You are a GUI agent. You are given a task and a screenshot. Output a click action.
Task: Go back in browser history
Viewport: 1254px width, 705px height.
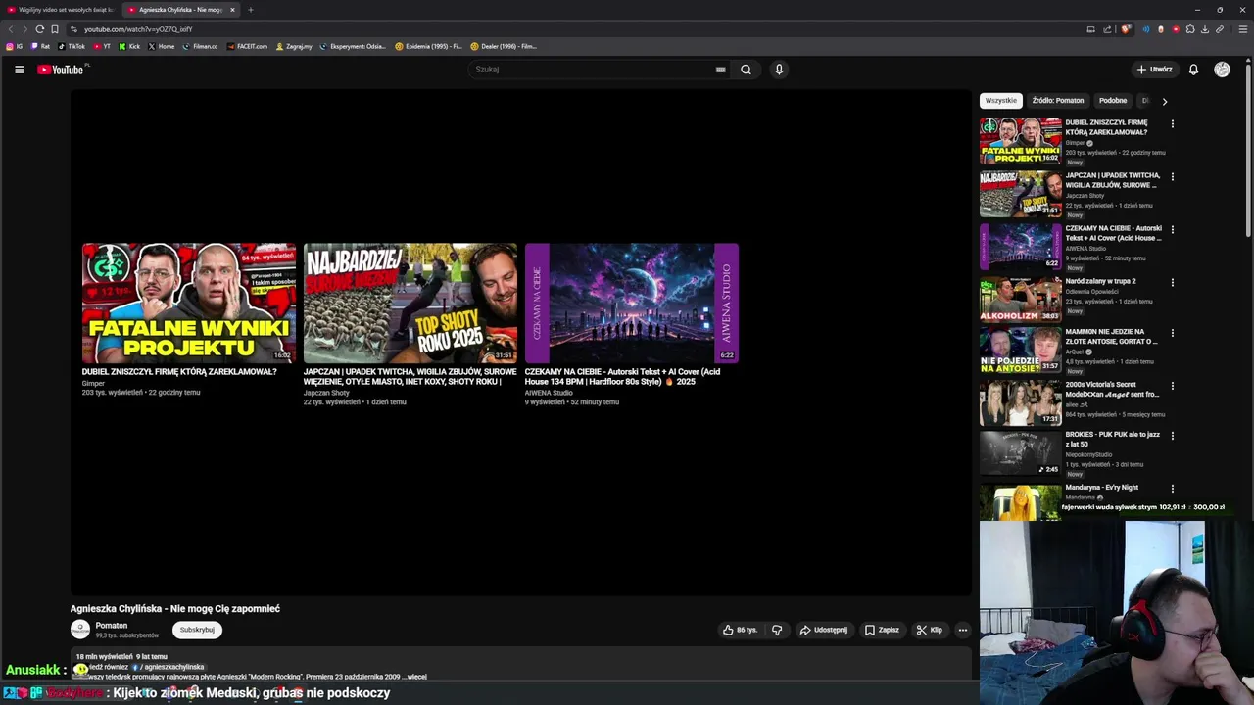11,29
